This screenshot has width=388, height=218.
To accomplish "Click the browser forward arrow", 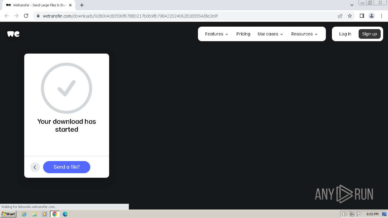I will pos(16,16).
